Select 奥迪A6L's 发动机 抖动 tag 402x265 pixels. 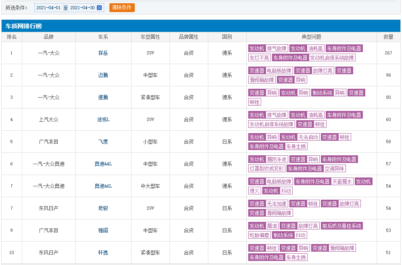[x=277, y=191]
